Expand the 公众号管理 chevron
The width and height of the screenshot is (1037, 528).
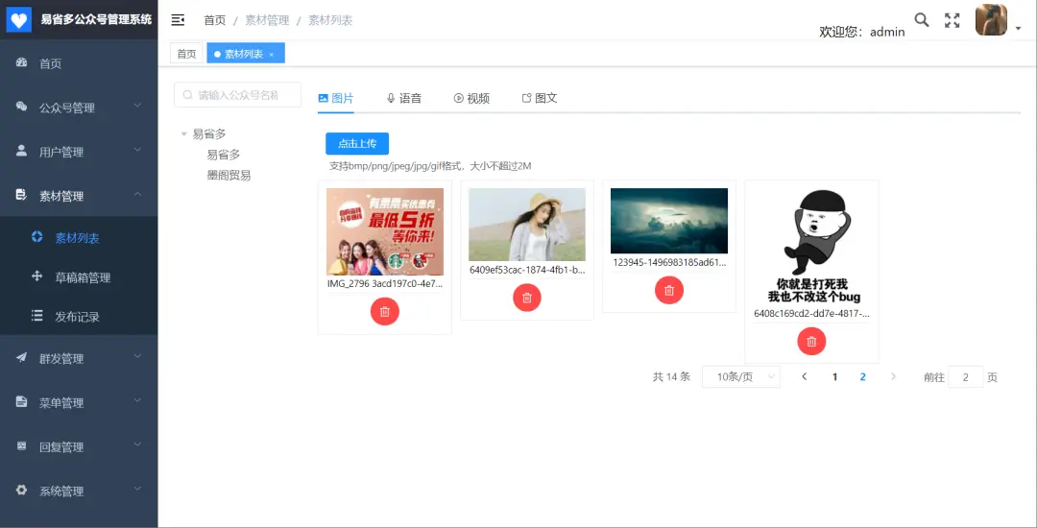137,106
